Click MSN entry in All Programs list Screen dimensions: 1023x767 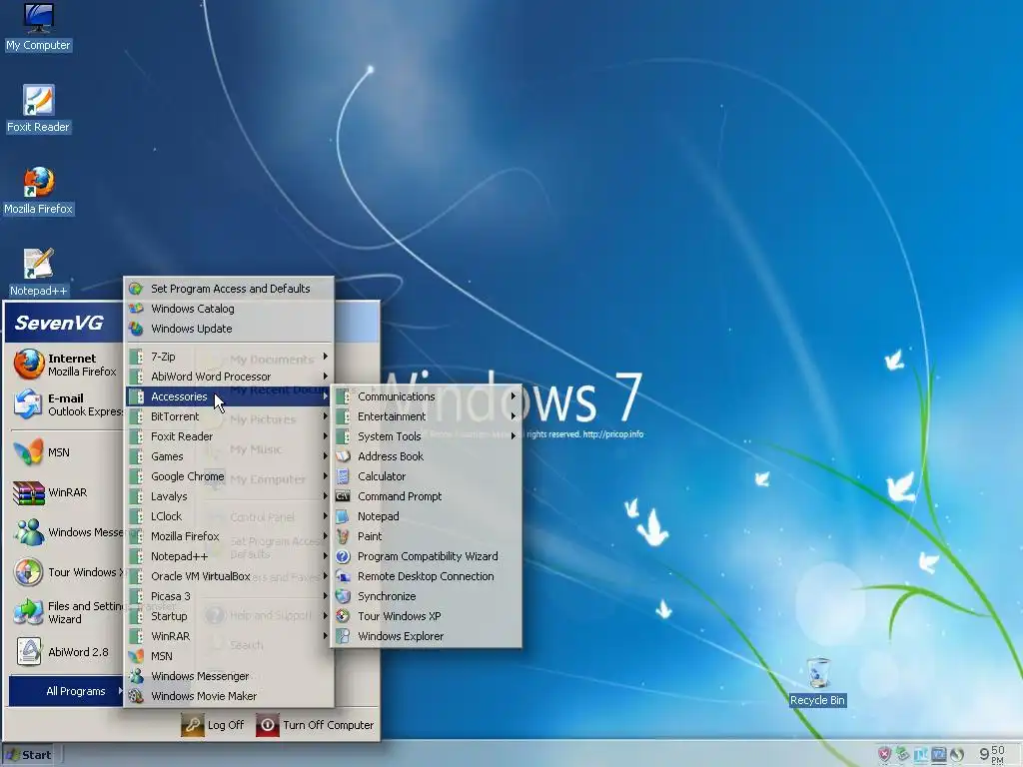click(x=229, y=656)
